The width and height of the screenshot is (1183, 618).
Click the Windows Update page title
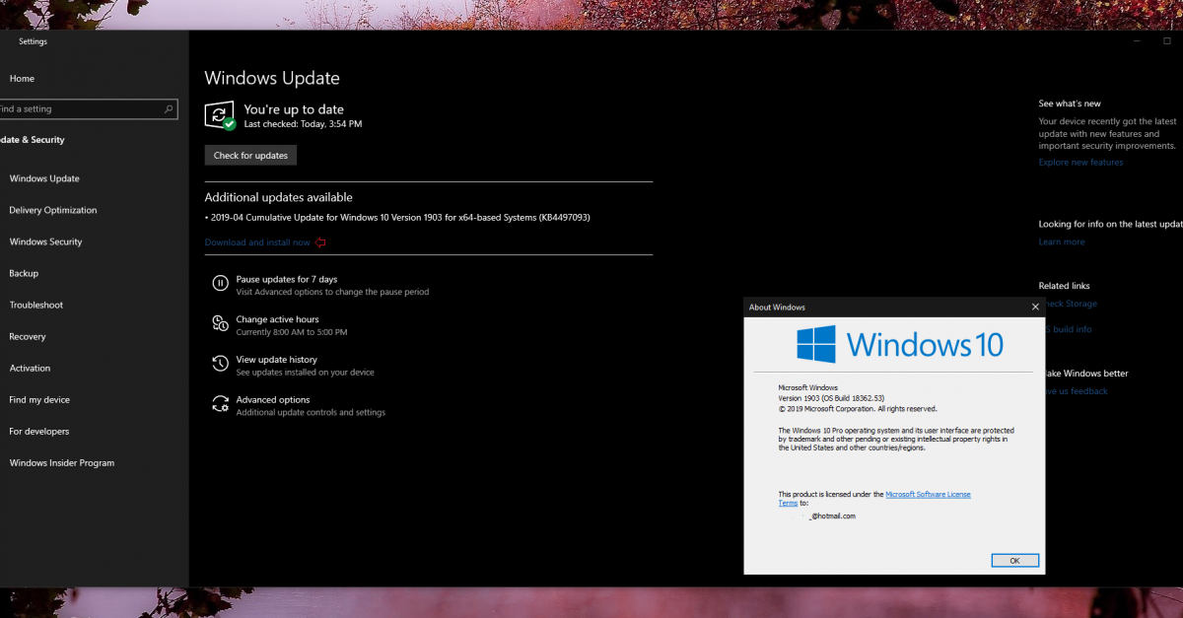tap(272, 78)
